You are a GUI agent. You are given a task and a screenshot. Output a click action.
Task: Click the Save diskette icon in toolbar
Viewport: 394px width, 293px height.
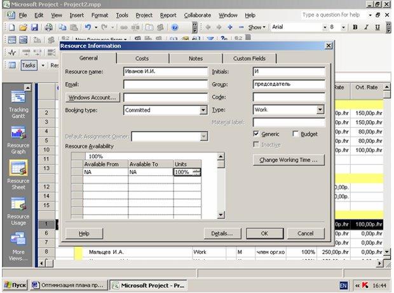pos(34,27)
